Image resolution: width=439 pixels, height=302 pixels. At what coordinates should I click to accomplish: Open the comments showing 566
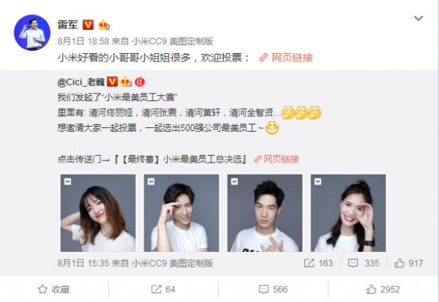273,289
